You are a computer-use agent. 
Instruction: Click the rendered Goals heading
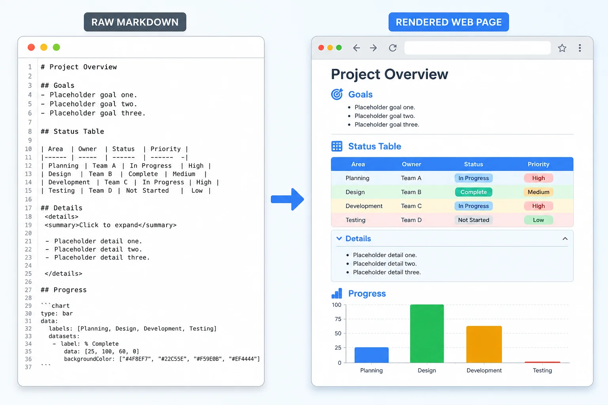tap(360, 94)
